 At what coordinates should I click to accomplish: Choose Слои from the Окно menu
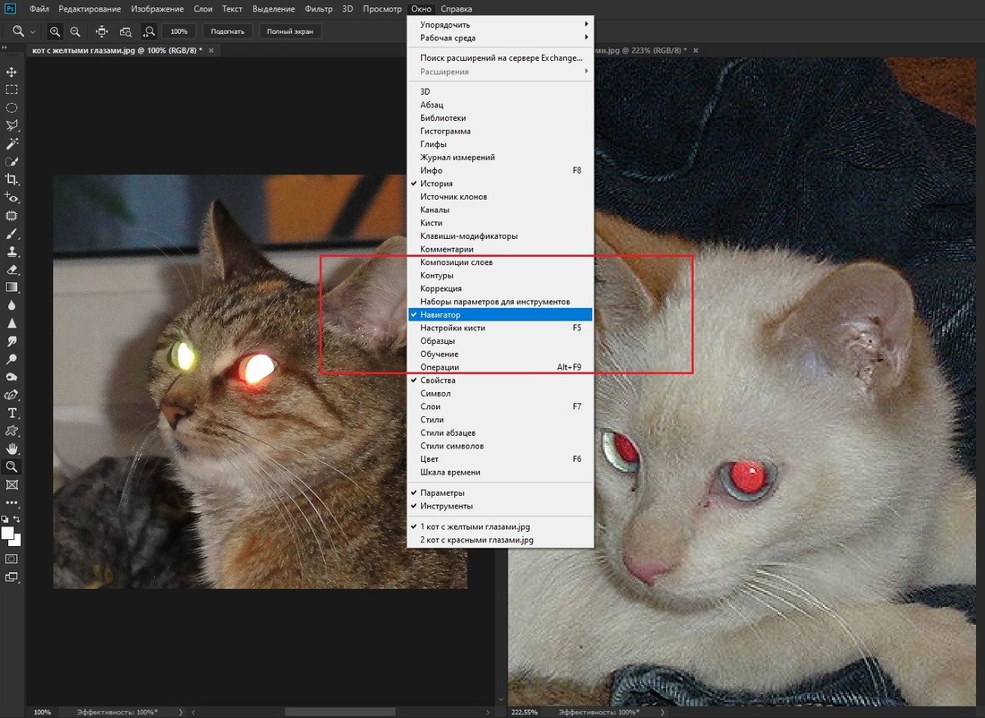coord(430,406)
